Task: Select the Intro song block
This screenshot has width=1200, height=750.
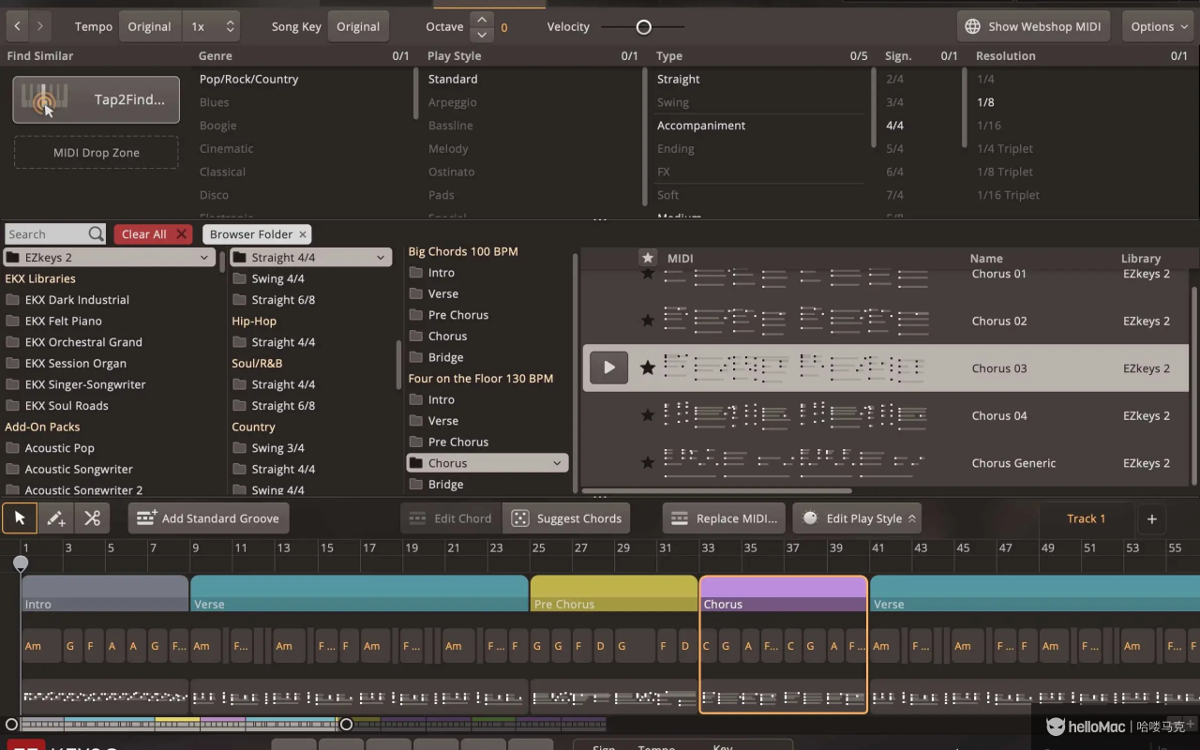Action: coord(105,594)
